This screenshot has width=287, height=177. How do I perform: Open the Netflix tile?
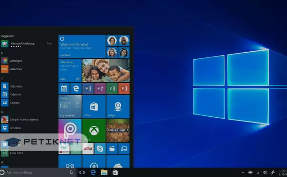pyautogui.click(x=88, y=149)
